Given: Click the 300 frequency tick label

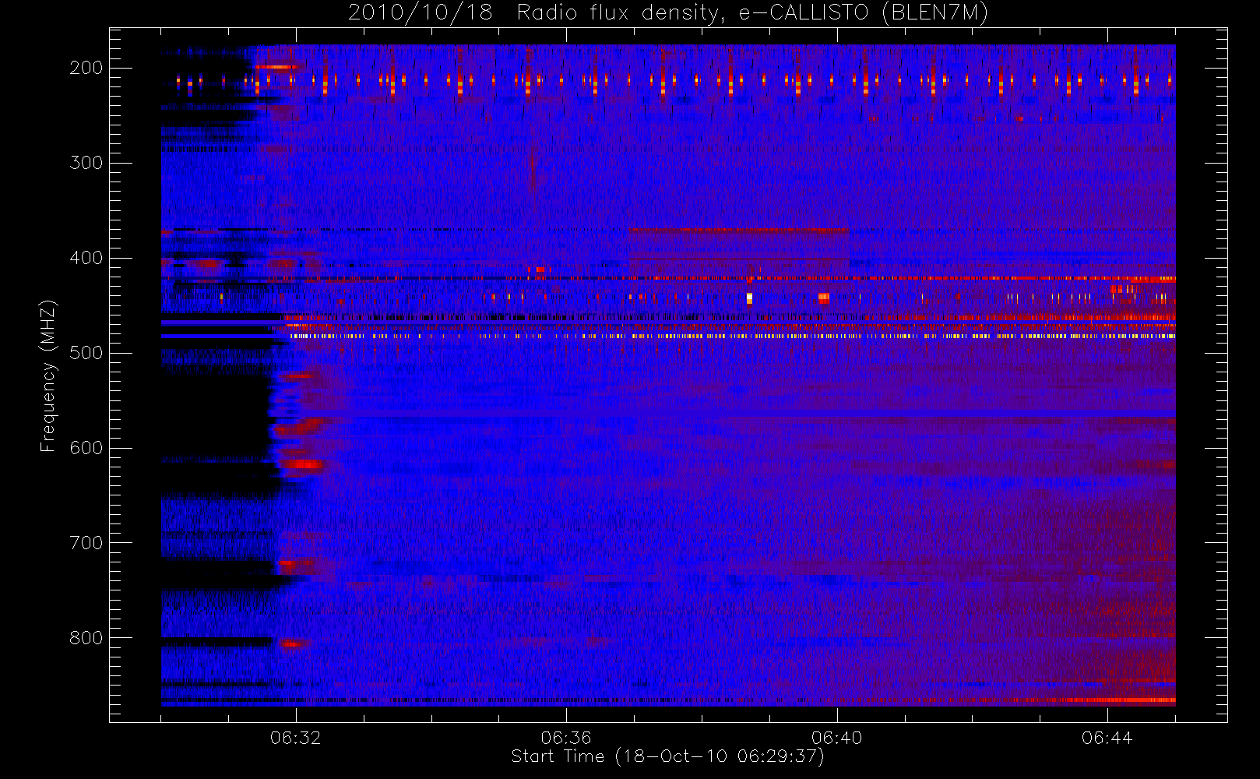Looking at the screenshot, I should click(86, 163).
